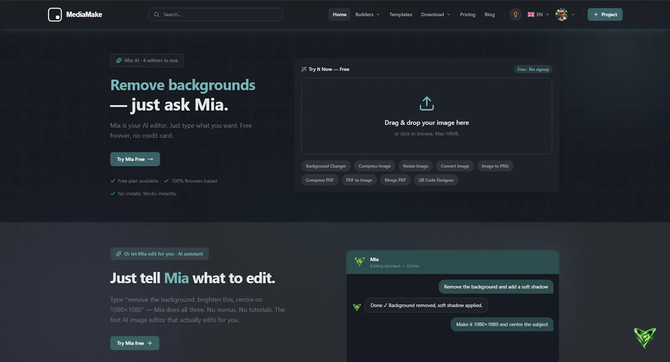Open the floating green Mia assistant icon
670x362 pixels.
coord(644,338)
